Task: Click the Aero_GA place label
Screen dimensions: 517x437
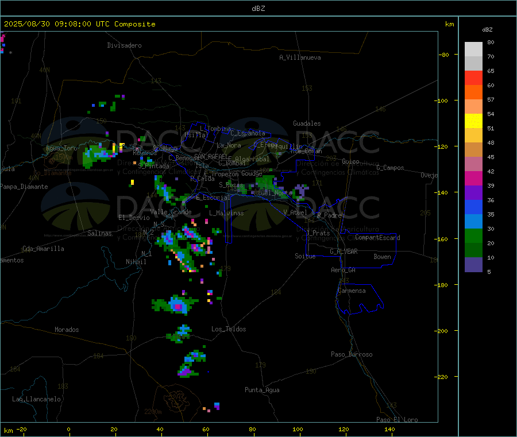Action: [344, 270]
